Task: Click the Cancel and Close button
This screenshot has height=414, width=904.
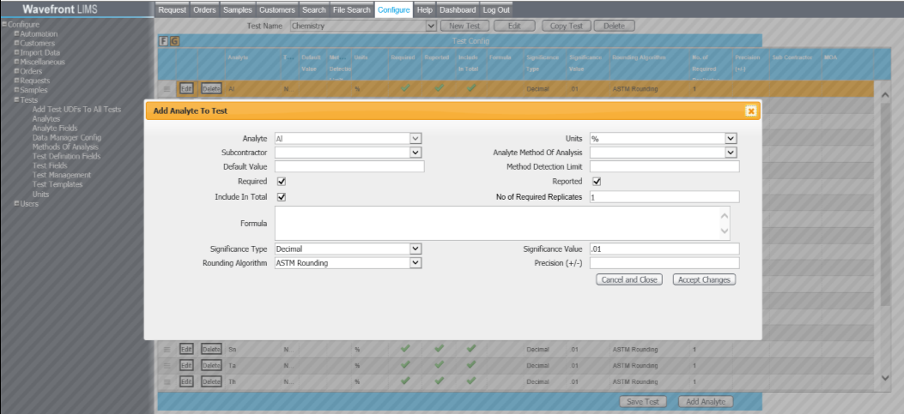Action: [629, 279]
